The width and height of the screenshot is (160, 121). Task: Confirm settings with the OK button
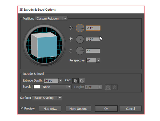click(106, 109)
